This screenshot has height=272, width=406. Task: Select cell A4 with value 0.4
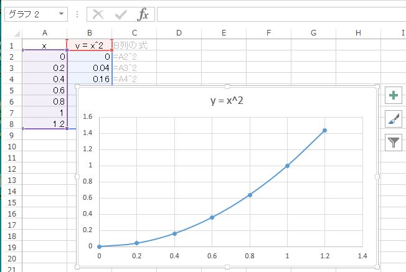45,79
